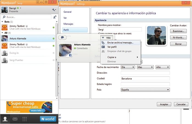Click the Dirección input field
Screen dimensions: 192x124
coord(145,73)
